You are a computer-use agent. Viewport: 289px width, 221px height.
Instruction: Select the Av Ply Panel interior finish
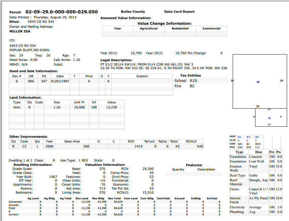pos(258,198)
